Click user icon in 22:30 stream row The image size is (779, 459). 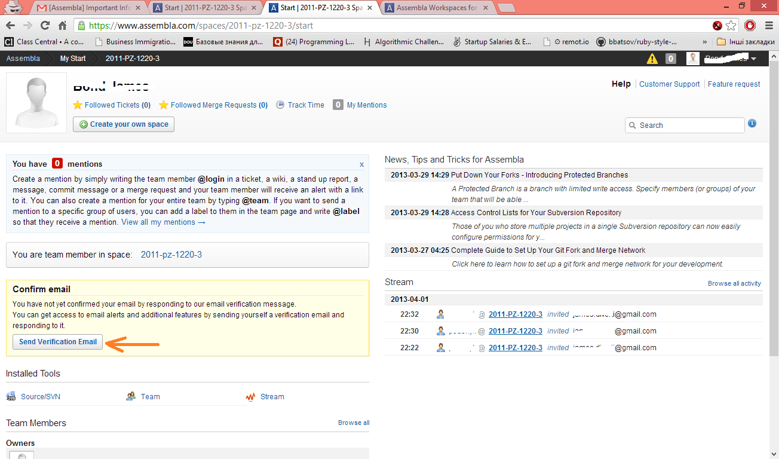click(440, 331)
